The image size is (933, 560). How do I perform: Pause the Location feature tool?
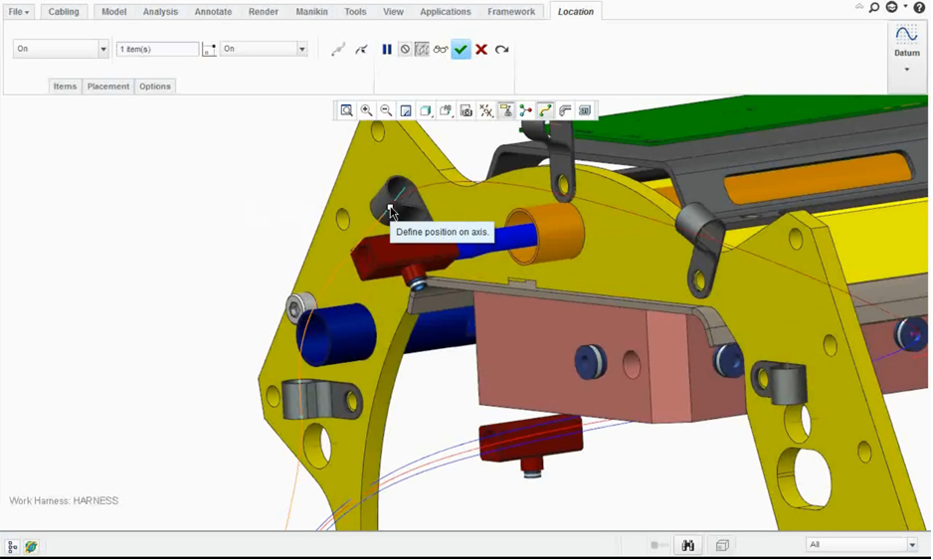tap(387, 50)
